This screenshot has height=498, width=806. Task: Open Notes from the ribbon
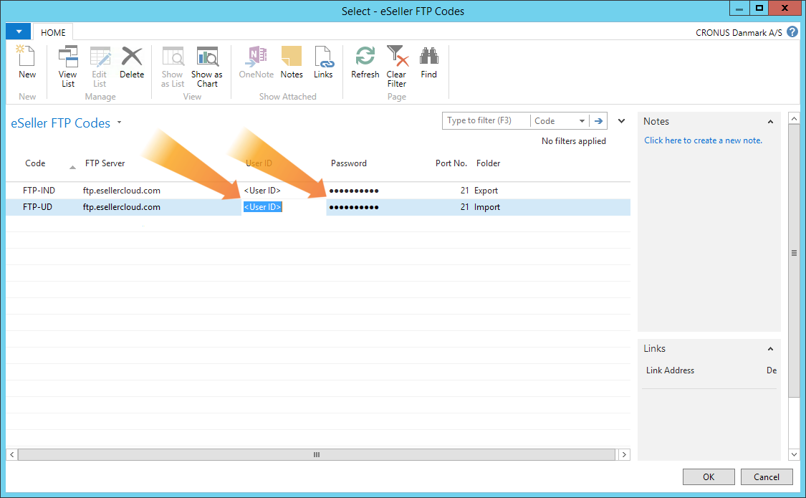coord(292,62)
